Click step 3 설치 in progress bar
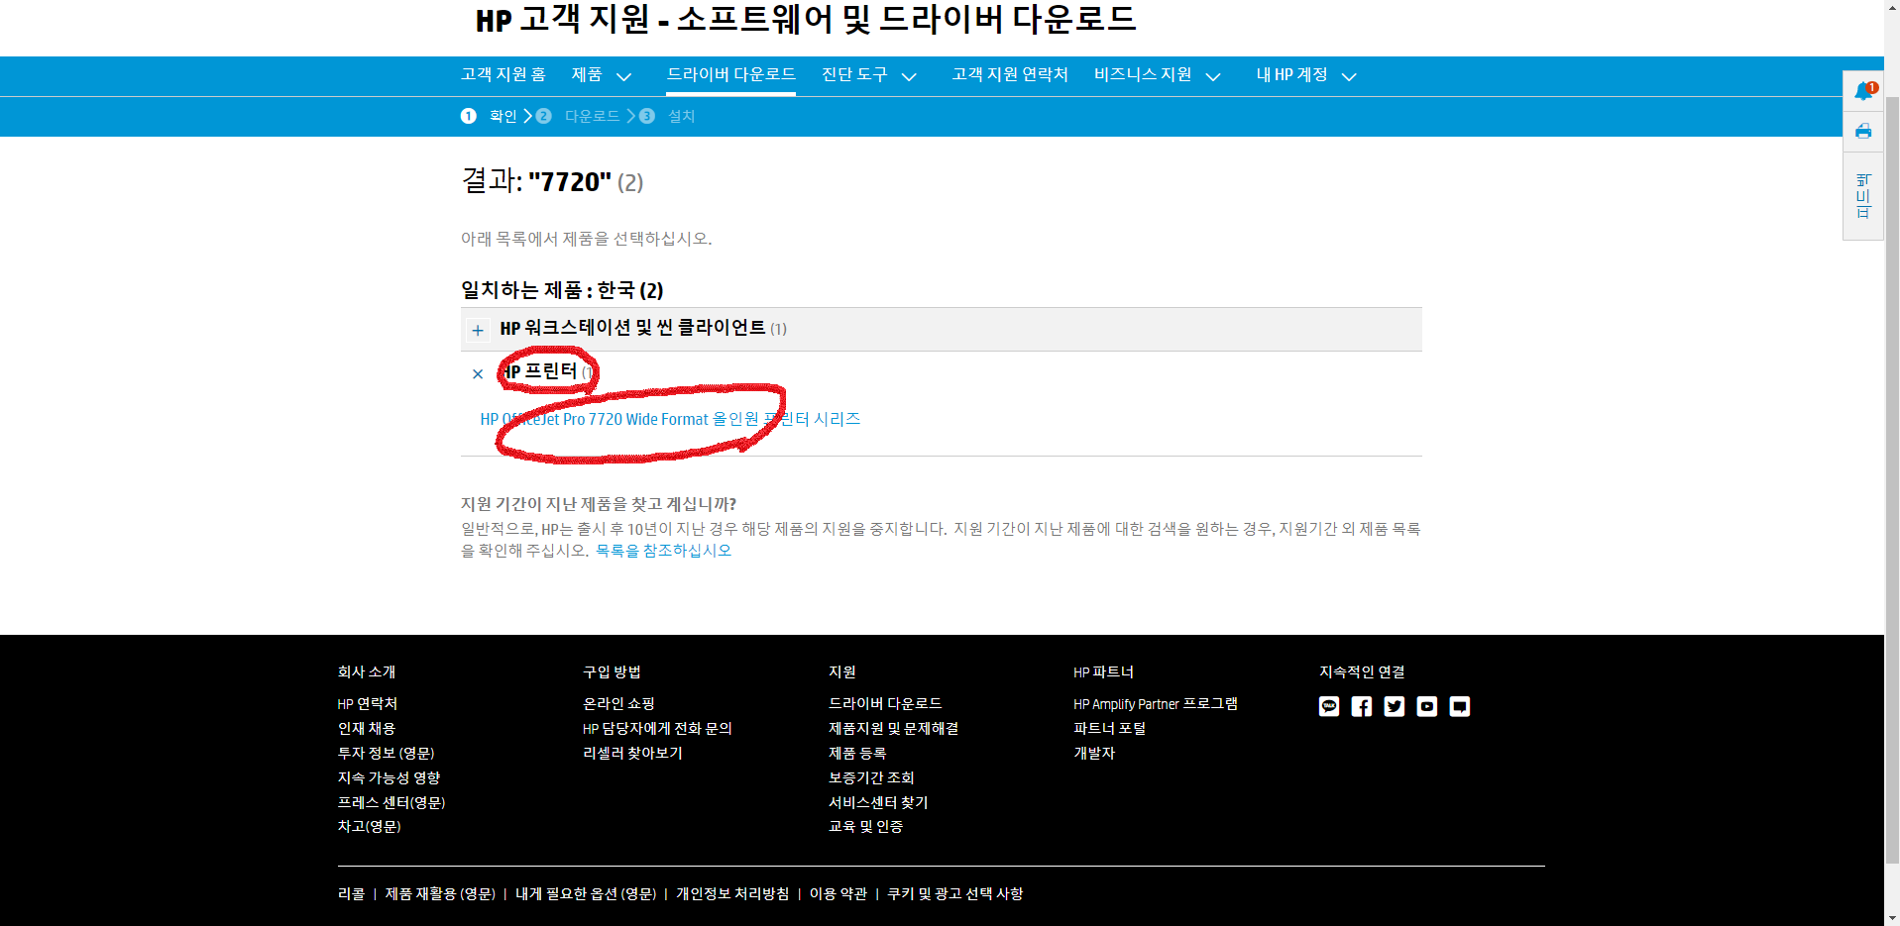 (x=667, y=116)
